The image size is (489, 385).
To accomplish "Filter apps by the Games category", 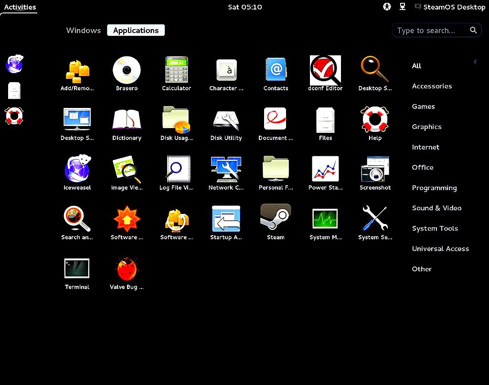I will pos(423,106).
